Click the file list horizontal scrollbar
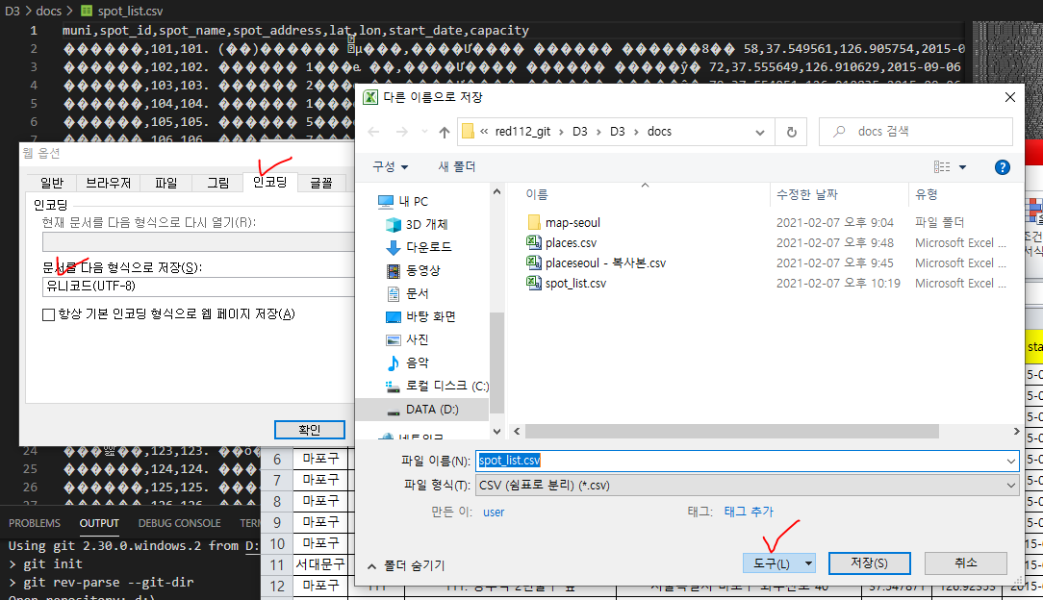Viewport: 1043px width, 600px height. (x=731, y=431)
